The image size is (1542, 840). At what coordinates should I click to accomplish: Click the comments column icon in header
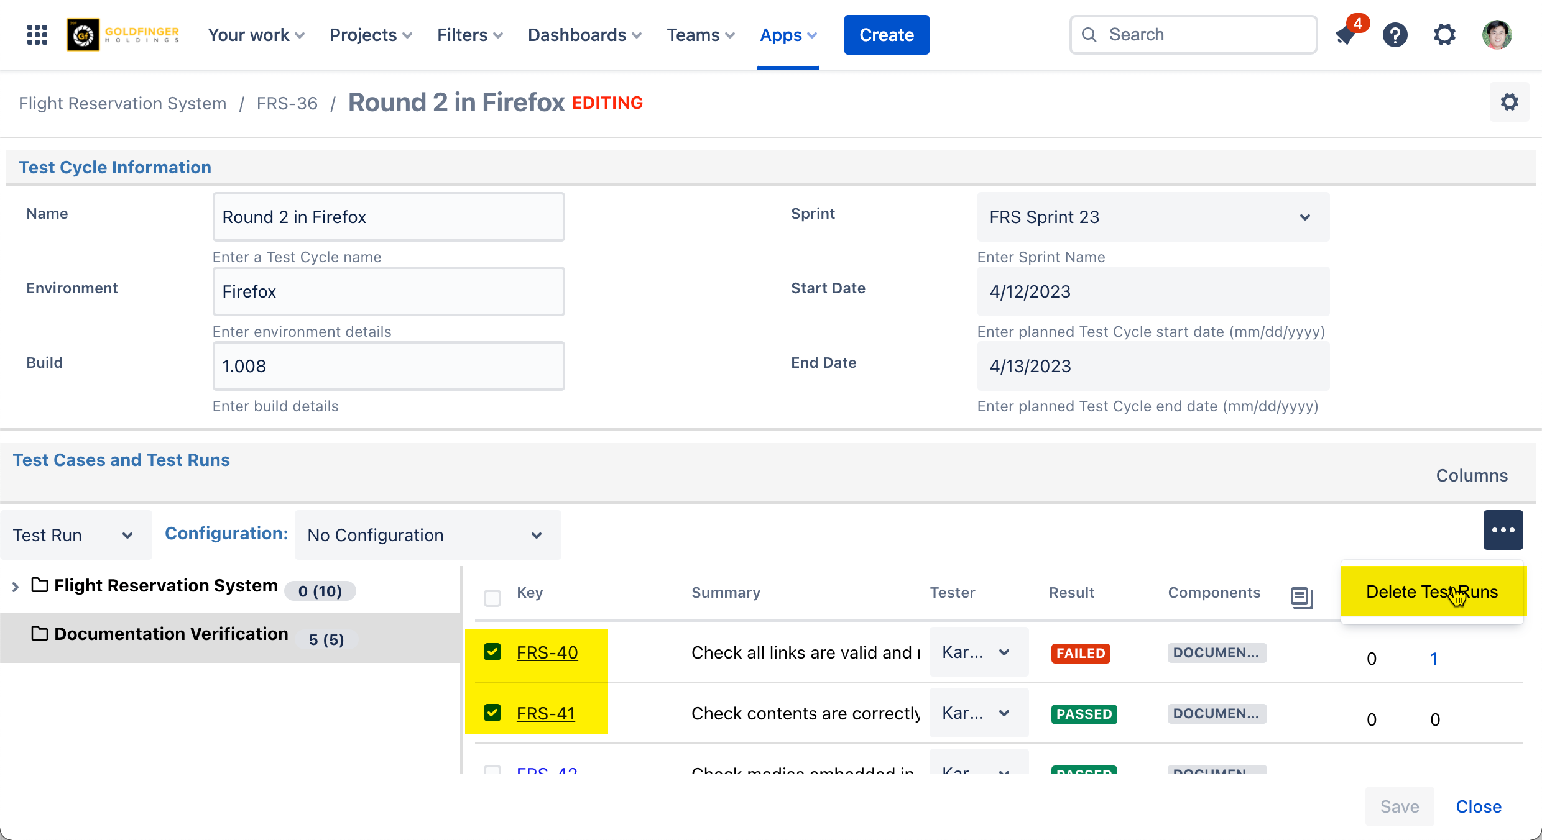pos(1301,597)
